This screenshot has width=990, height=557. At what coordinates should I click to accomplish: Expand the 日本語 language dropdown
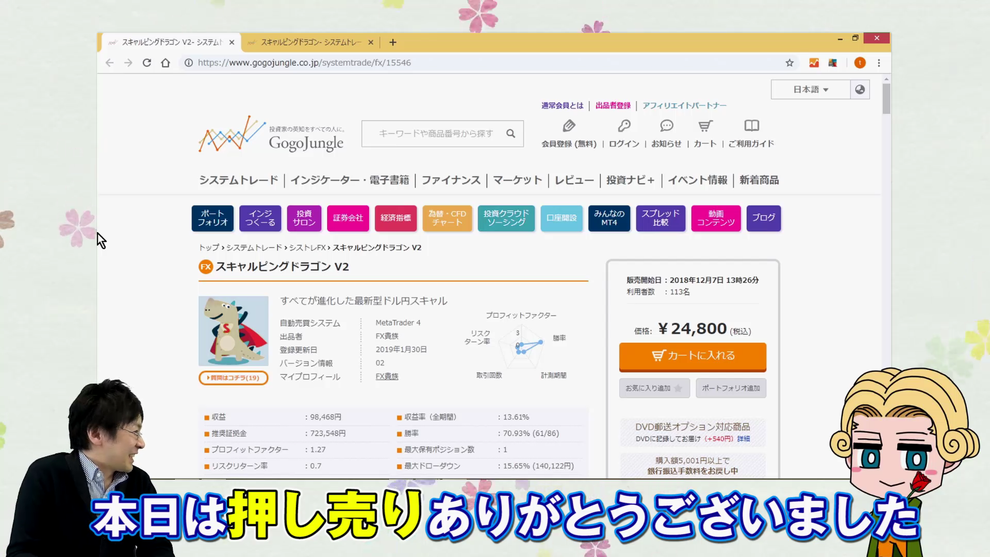(x=811, y=90)
